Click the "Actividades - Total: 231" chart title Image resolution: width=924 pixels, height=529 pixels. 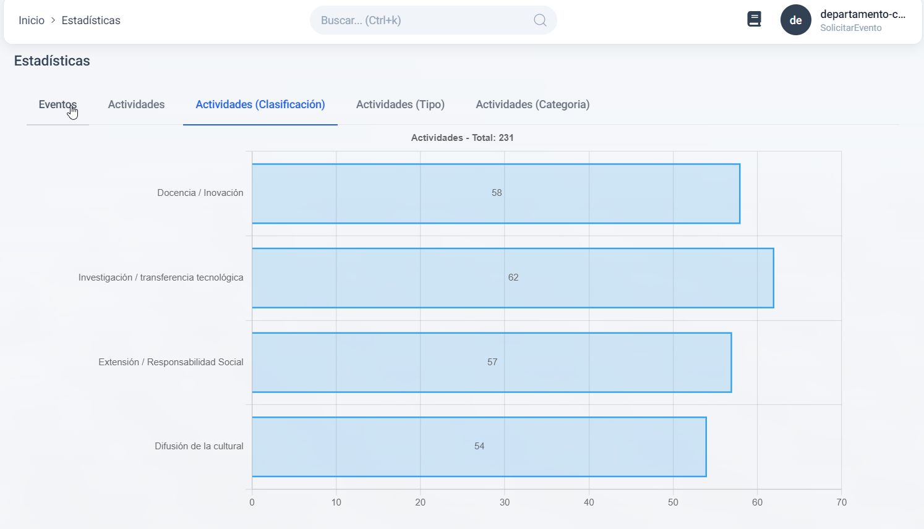462,138
